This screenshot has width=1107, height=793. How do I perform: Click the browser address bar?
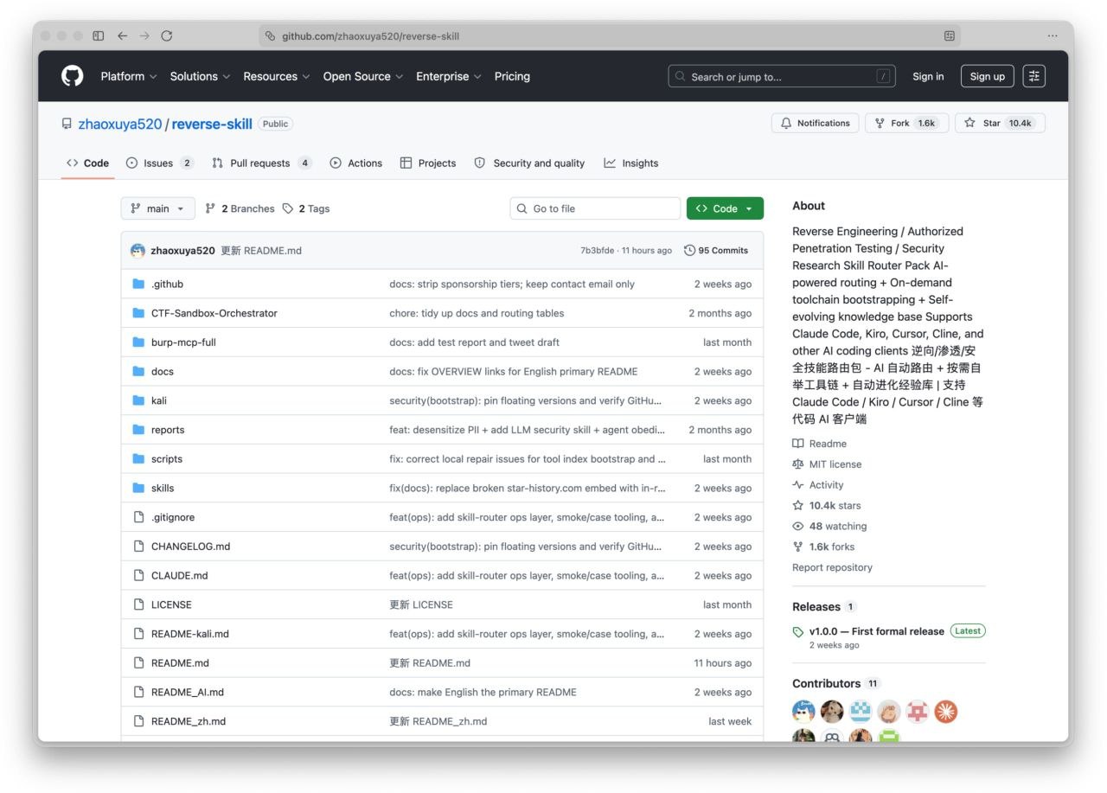610,36
